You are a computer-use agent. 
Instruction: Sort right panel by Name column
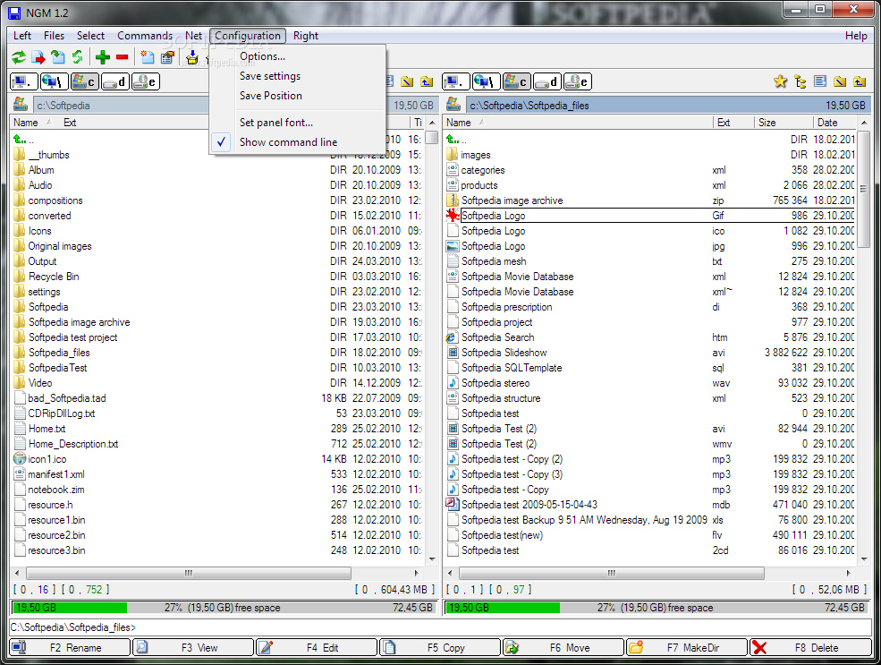[578, 123]
